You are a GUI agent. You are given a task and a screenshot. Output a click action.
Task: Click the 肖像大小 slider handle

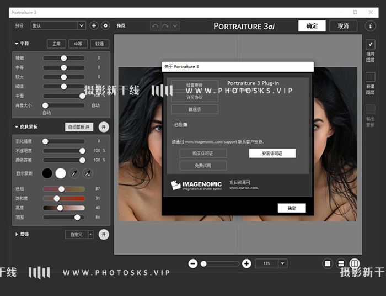[45, 105]
